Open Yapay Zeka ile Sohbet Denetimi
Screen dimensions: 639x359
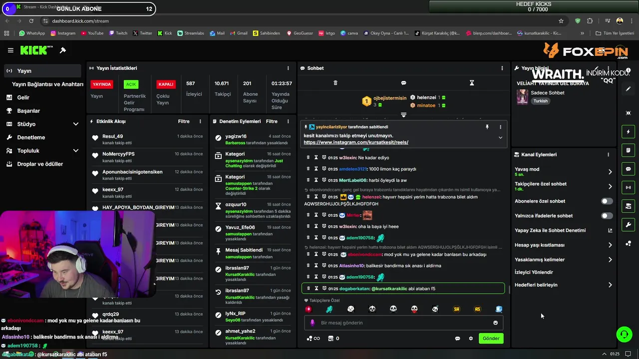[550, 230]
